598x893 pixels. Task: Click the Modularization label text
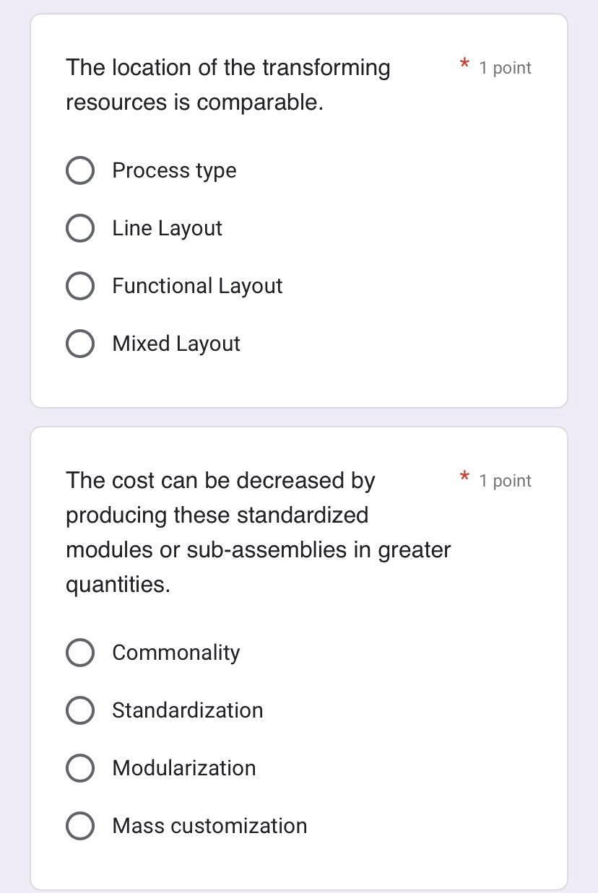click(x=183, y=768)
